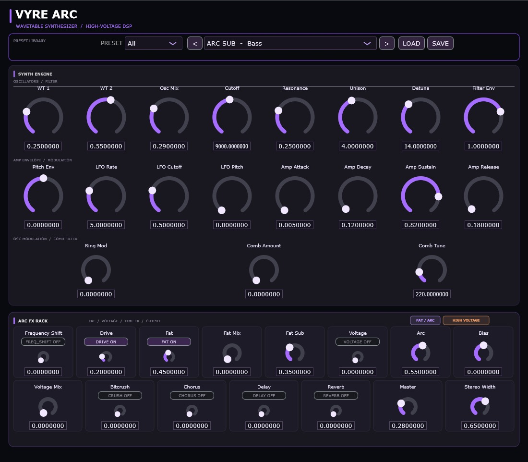
Task: Click the Comb Amount knob
Action: pos(264,270)
